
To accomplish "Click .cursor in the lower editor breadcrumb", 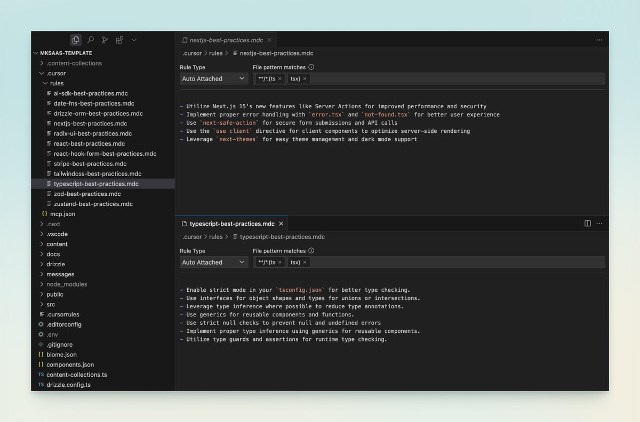I will click(x=191, y=236).
